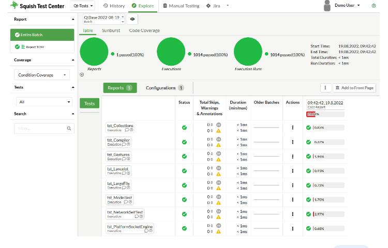Image resolution: width=388 pixels, height=248 pixels.
Task: Toggle the eye visibility button
Action: tap(132, 19)
